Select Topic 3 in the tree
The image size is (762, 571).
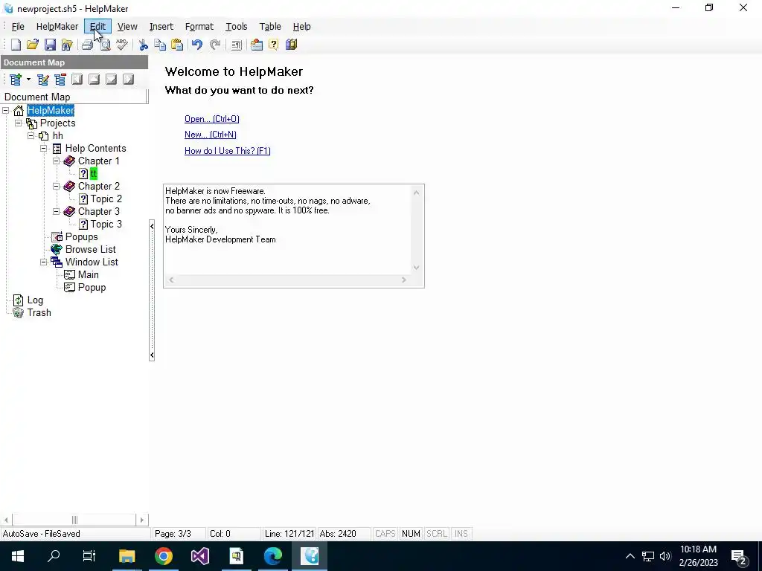click(106, 224)
